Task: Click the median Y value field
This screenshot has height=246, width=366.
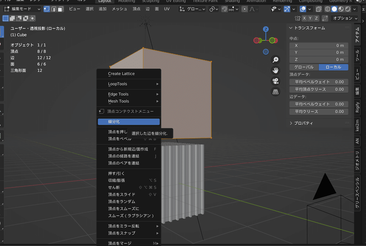Action: [x=319, y=53]
